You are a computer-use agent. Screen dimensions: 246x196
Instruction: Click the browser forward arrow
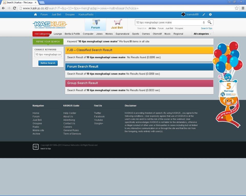point(9,8)
